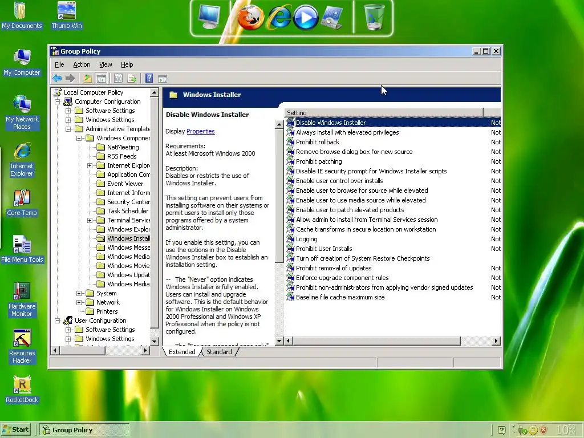Click the Properties toolbar icon
This screenshot has width=584, height=438.
(118, 78)
